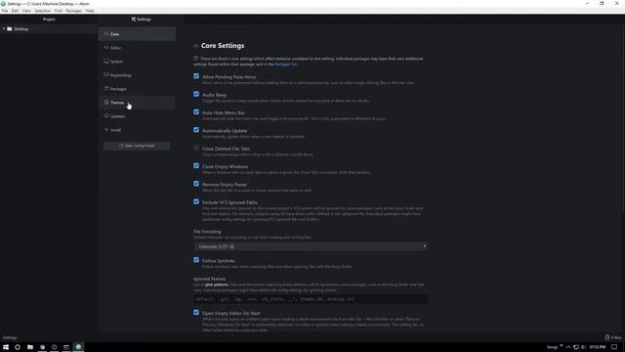Click the Settings label in status bar
Image resolution: width=625 pixels, height=352 pixels.
(x=10, y=337)
